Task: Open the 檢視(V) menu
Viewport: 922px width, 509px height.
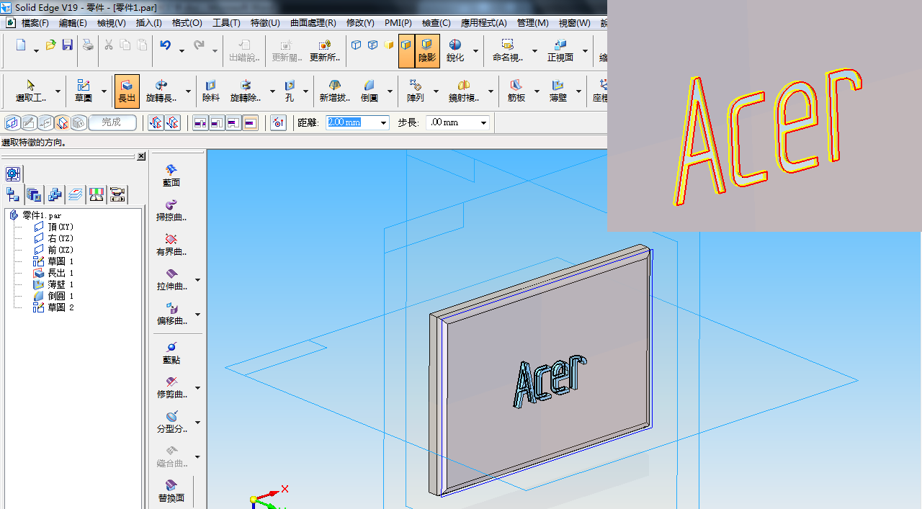Action: pos(112,23)
